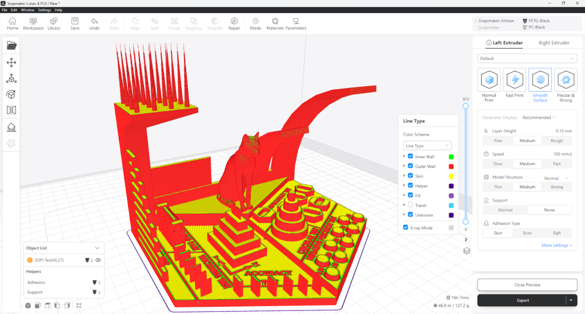Undo the last action
Screen dimensions: 585x314
click(94, 23)
